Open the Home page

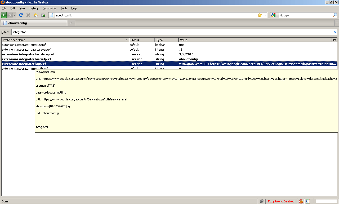35,15
